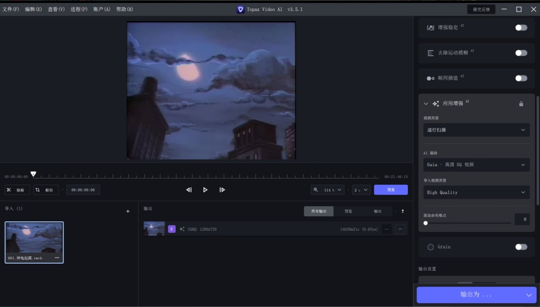Click the Grain circle icon

tap(430, 247)
